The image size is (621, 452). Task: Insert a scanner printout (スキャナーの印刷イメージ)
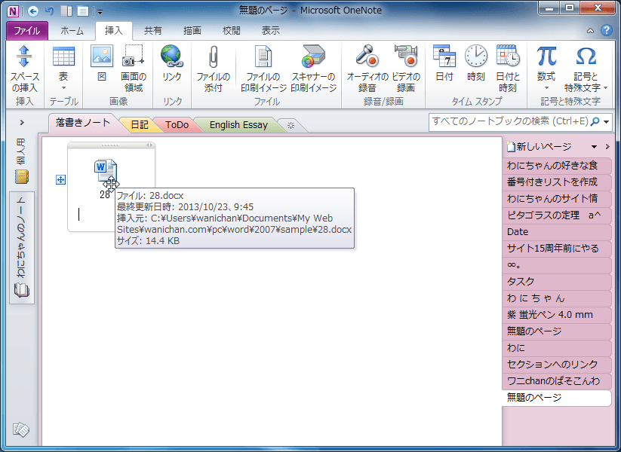(313, 69)
